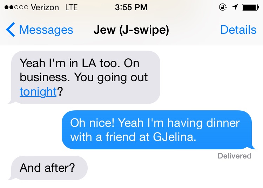Tap the blue dinner message bubble

click(x=156, y=130)
